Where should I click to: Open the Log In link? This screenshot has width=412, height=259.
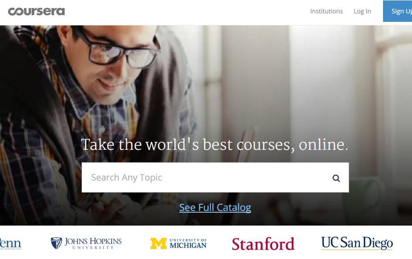(362, 11)
